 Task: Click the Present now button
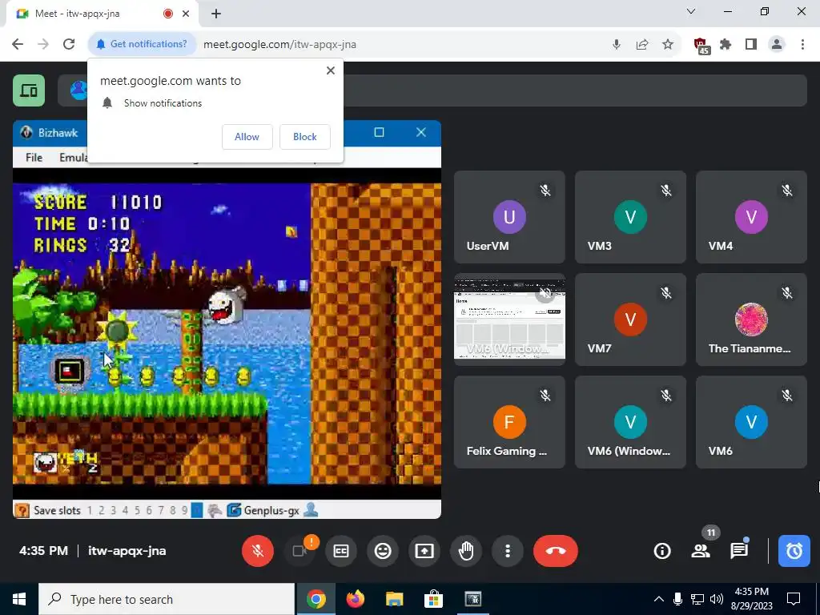coord(424,551)
